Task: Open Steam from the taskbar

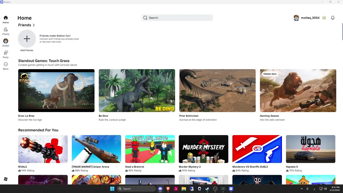Action: [x=207, y=189]
